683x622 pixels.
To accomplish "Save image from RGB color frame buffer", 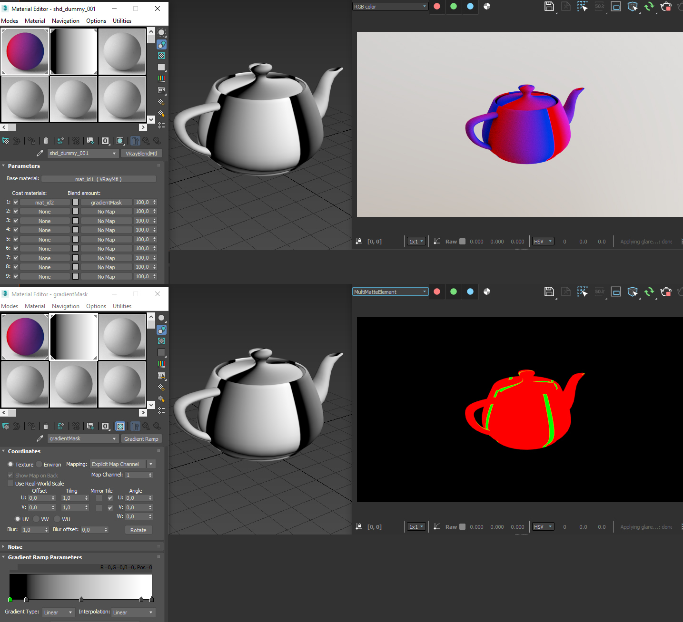I will [549, 6].
